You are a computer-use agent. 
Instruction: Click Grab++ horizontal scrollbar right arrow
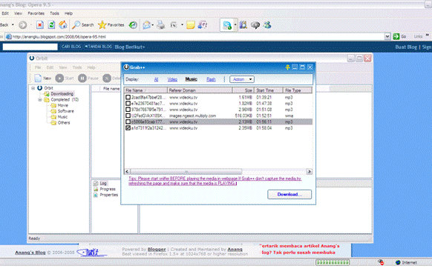tap(309, 172)
